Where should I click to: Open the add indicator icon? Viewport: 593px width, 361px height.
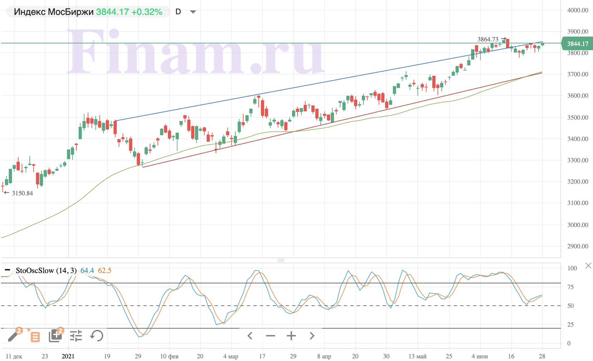tap(56, 335)
